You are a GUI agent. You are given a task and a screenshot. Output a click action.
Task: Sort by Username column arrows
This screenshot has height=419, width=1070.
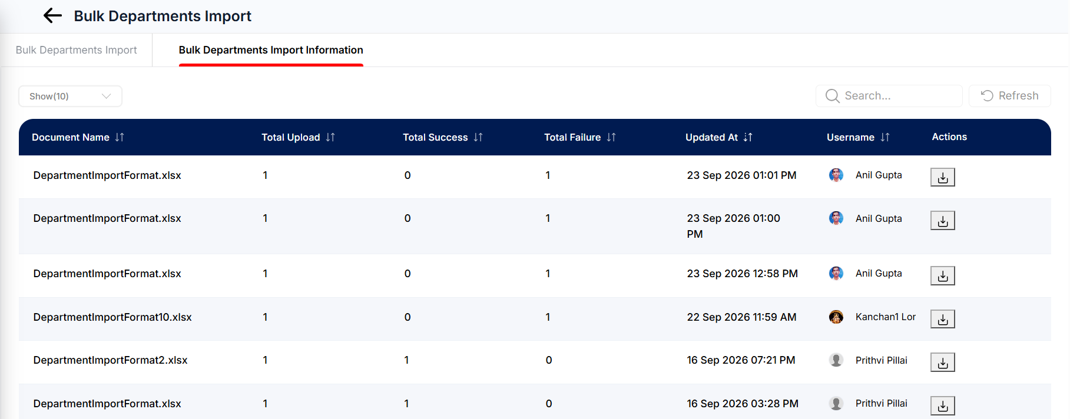tap(885, 137)
